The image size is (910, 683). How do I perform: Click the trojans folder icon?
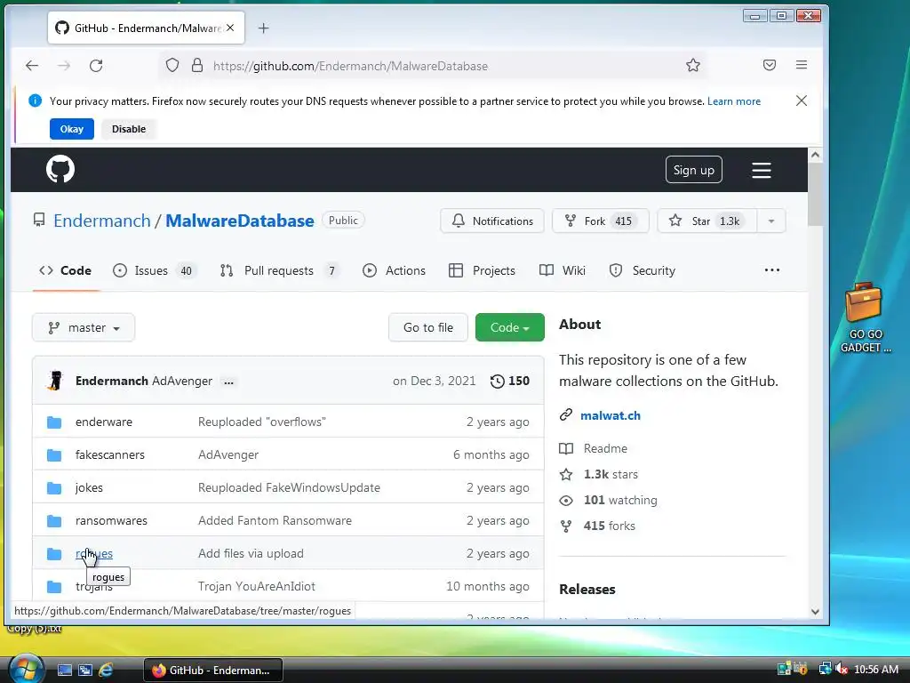click(54, 587)
